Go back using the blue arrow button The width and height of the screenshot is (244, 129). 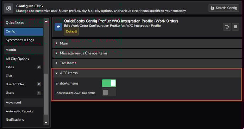(58, 27)
